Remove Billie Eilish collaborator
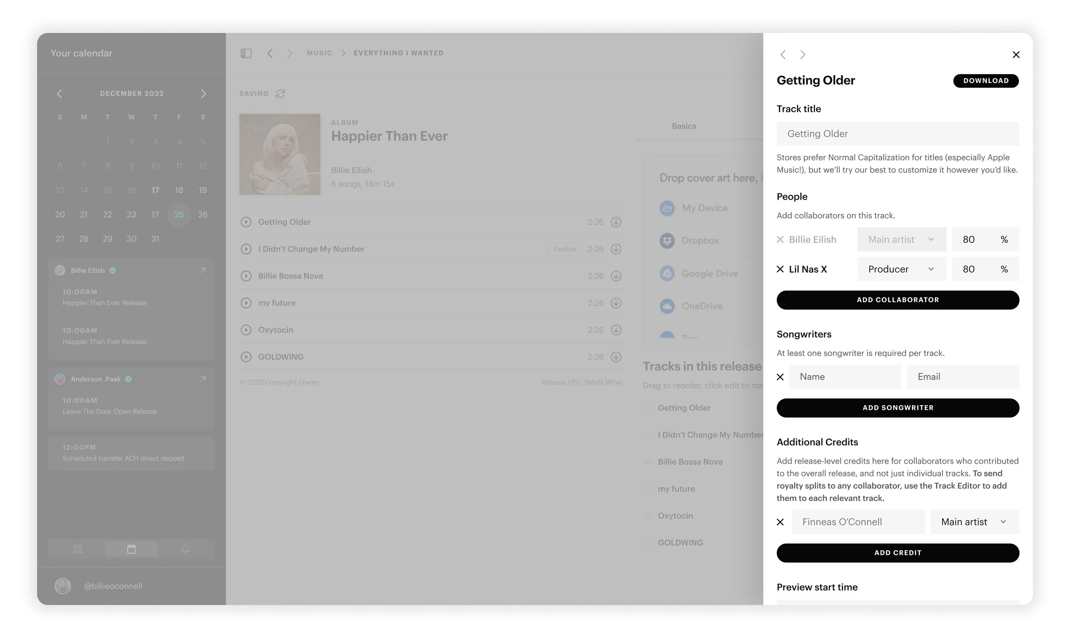 (780, 239)
